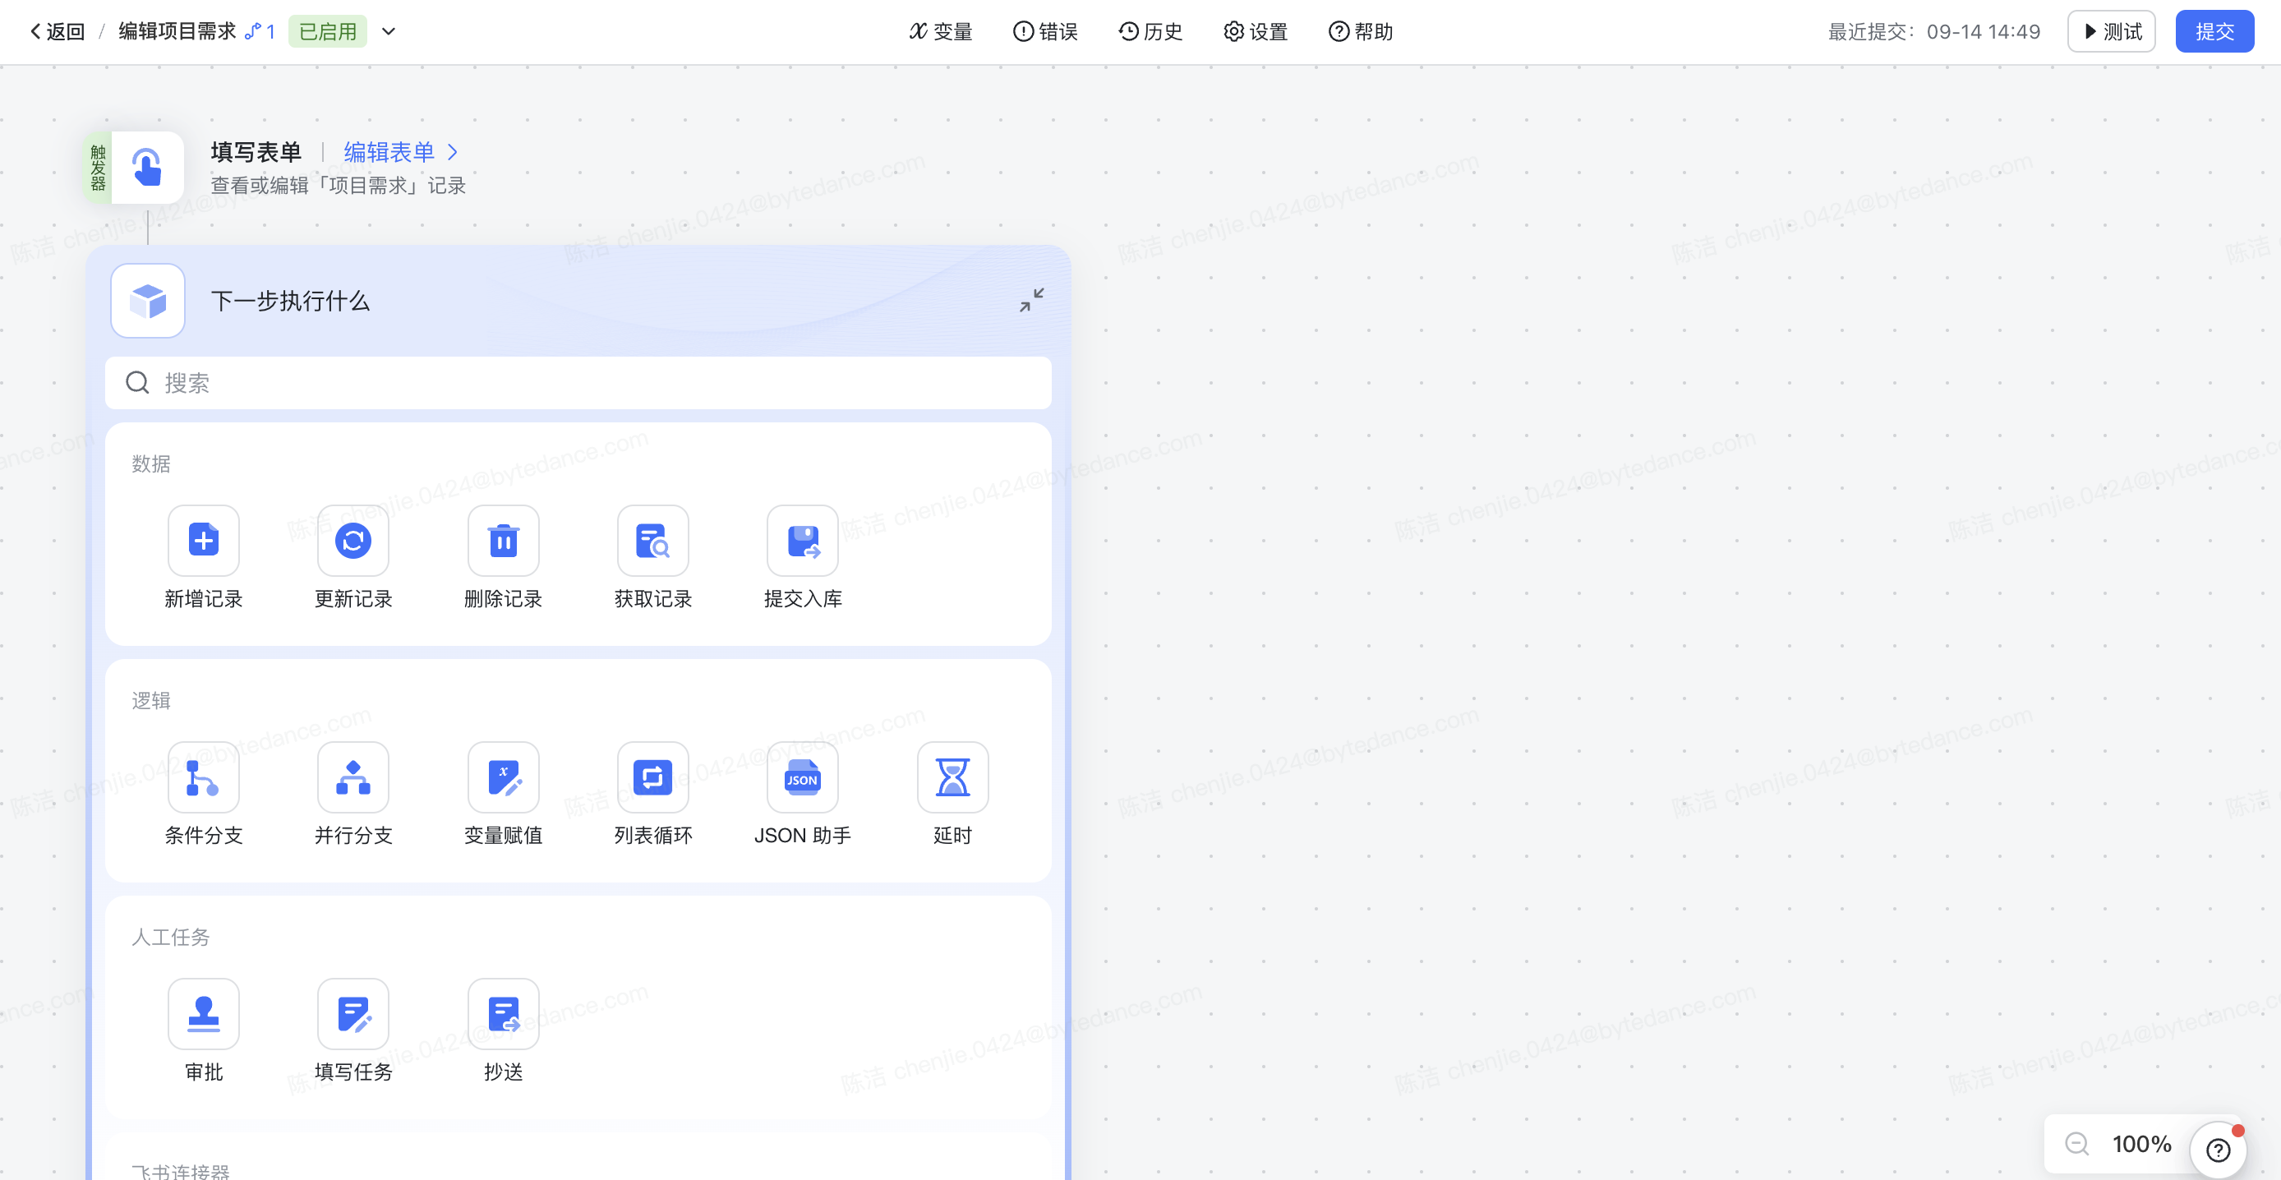Viewport: 2281px width, 1180px height.
Task: Click the 已启用 status badge
Action: (x=328, y=32)
